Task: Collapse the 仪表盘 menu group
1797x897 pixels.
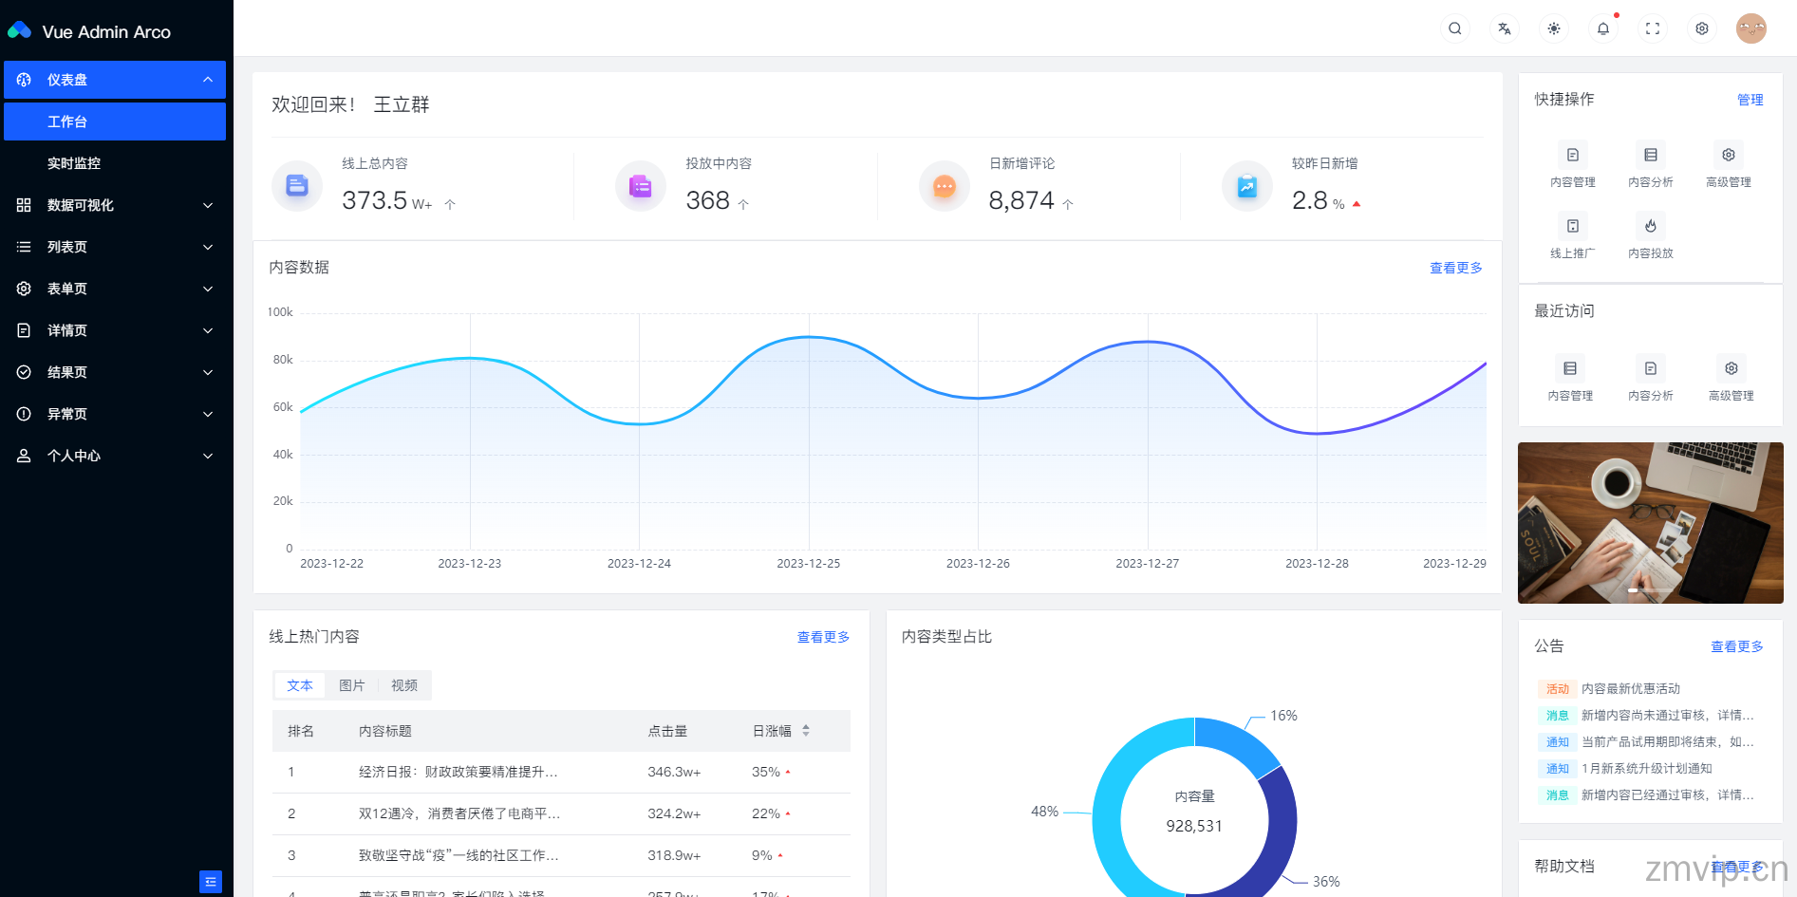Action: 115,80
